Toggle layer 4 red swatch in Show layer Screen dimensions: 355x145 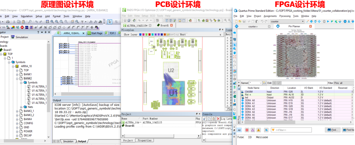click(150, 35)
